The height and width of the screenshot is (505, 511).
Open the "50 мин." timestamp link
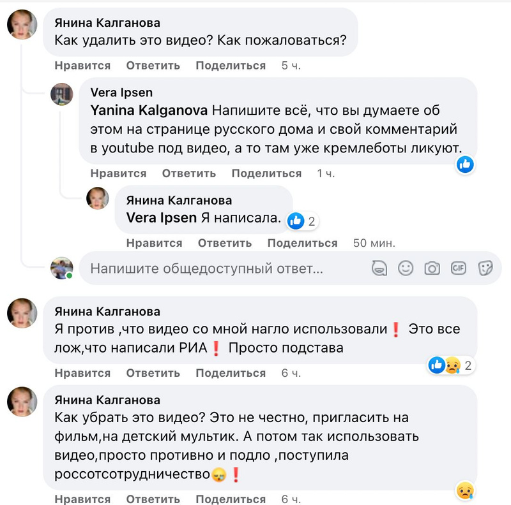[x=374, y=243]
